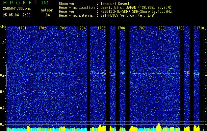Click the 0.9 frequency axis label
The height and width of the screenshot is (131, 207).
[x=2, y=75]
